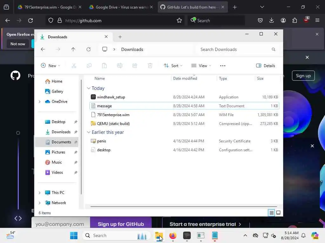Bookmark the GitHub page with star icon
This screenshot has height=243, width=325.
[179, 21]
